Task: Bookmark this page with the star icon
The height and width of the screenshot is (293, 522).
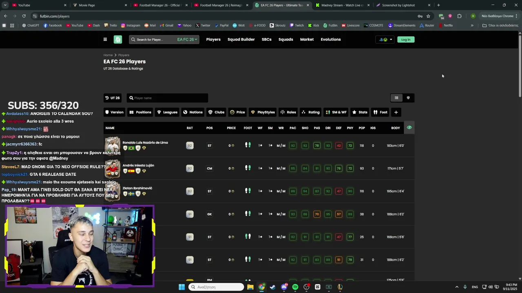Action: (x=428, y=16)
